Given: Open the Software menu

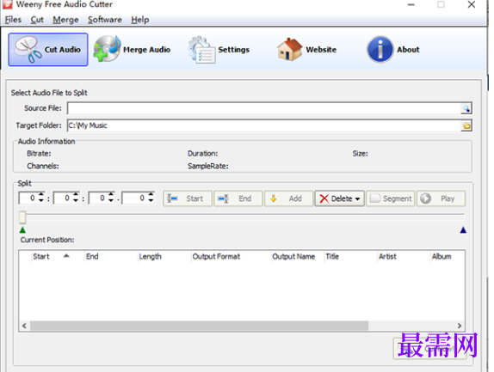Looking at the screenshot, I should [105, 20].
